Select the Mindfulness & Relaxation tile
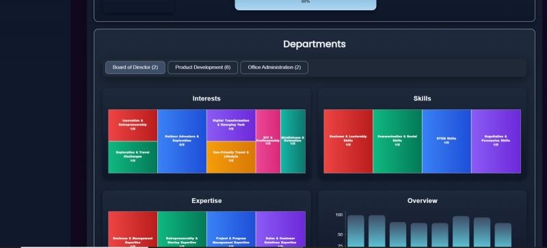Screen dimensions: 547x248 [293, 141]
